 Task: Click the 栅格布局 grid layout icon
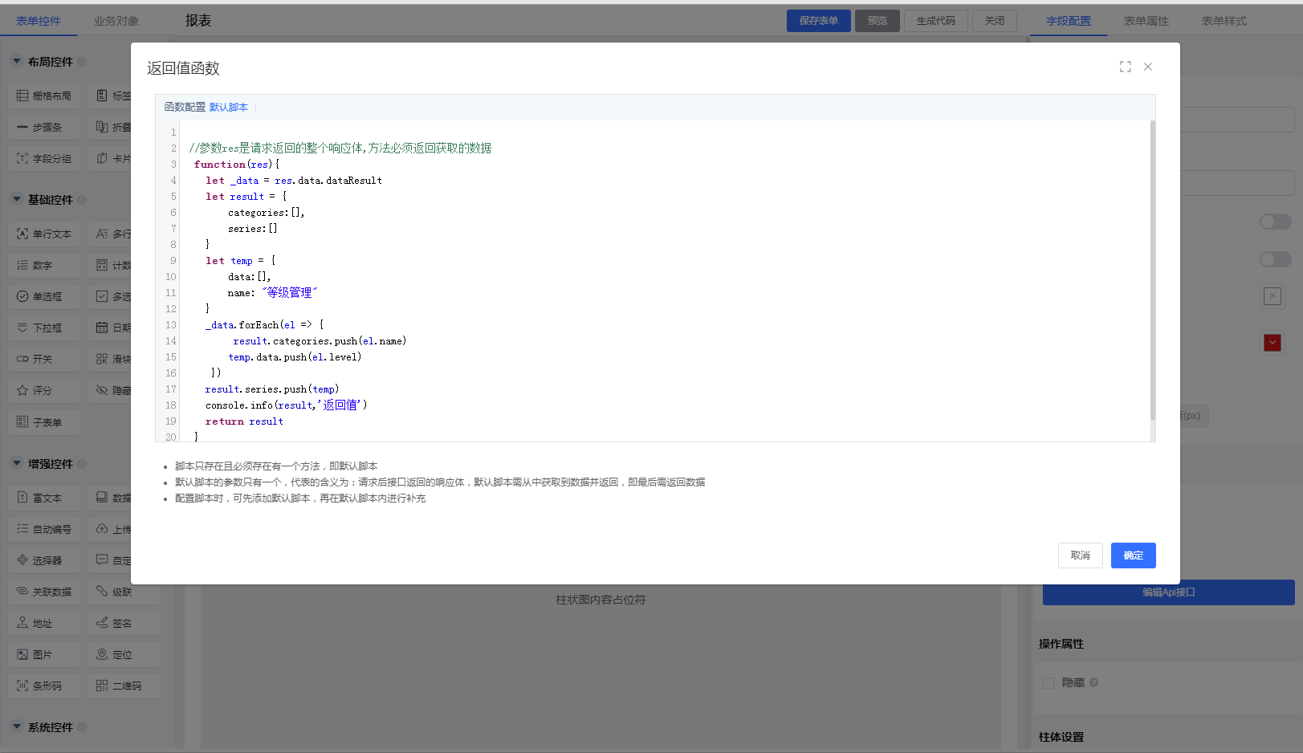22,96
